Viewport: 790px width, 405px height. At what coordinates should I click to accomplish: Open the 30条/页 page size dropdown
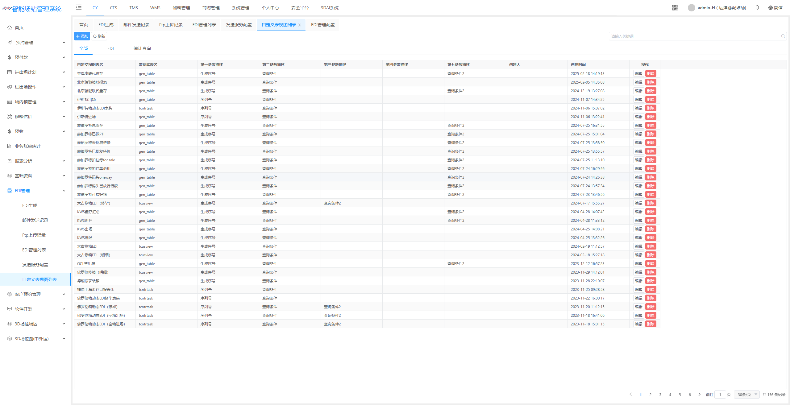747,395
